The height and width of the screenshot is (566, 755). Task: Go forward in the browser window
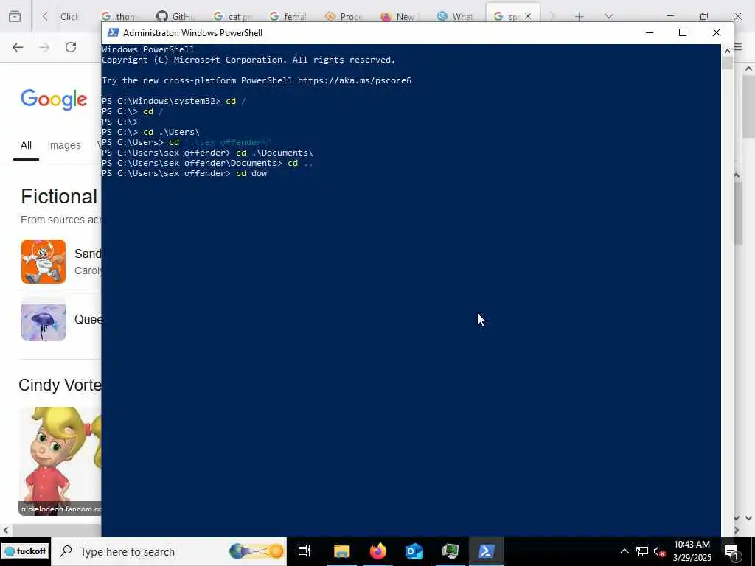point(44,47)
